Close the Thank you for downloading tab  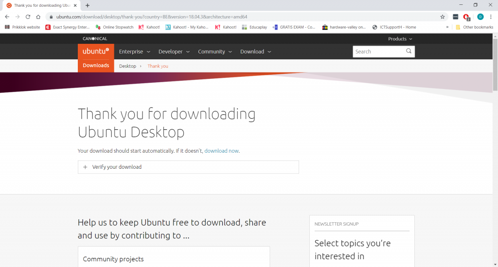coord(75,5)
